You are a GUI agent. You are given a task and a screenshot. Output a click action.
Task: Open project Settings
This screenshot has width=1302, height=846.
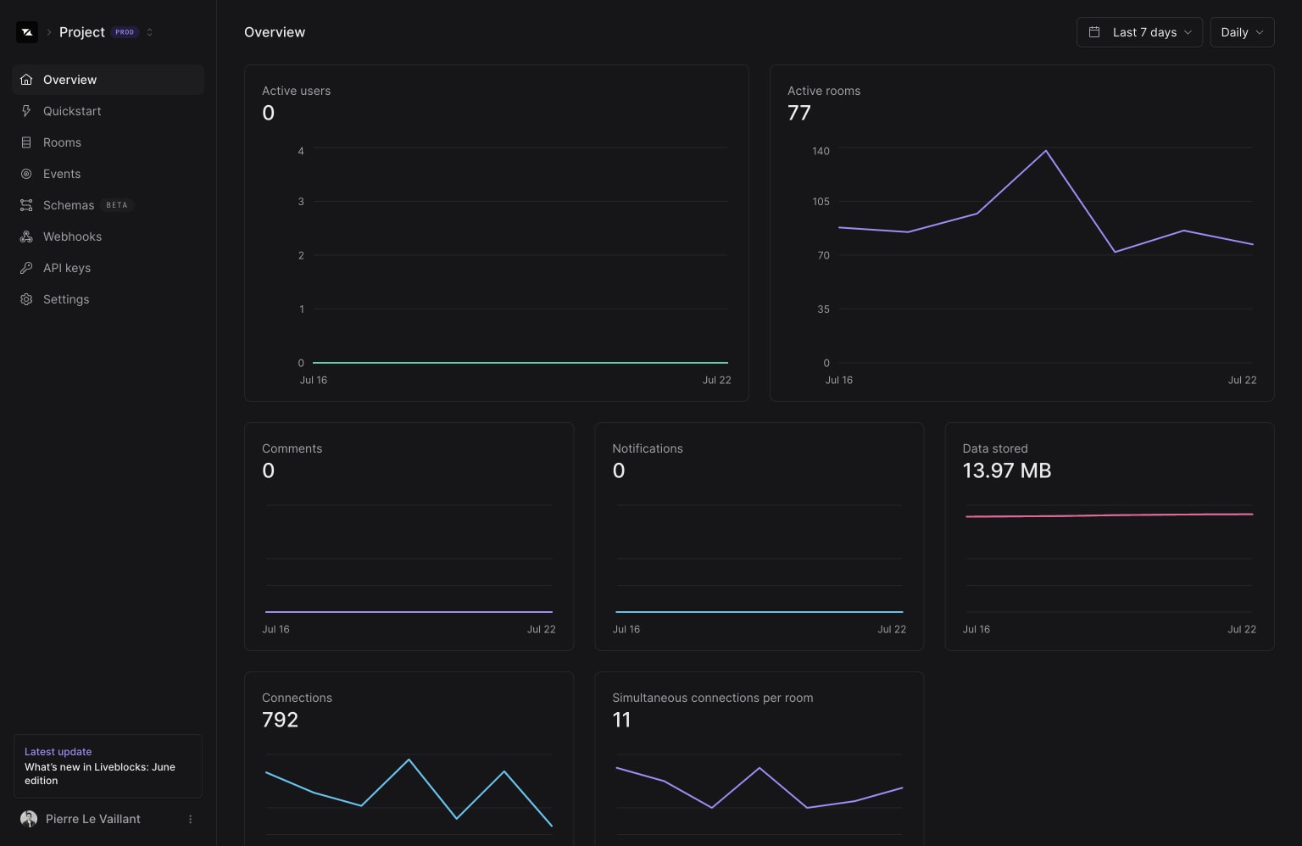coord(108,299)
